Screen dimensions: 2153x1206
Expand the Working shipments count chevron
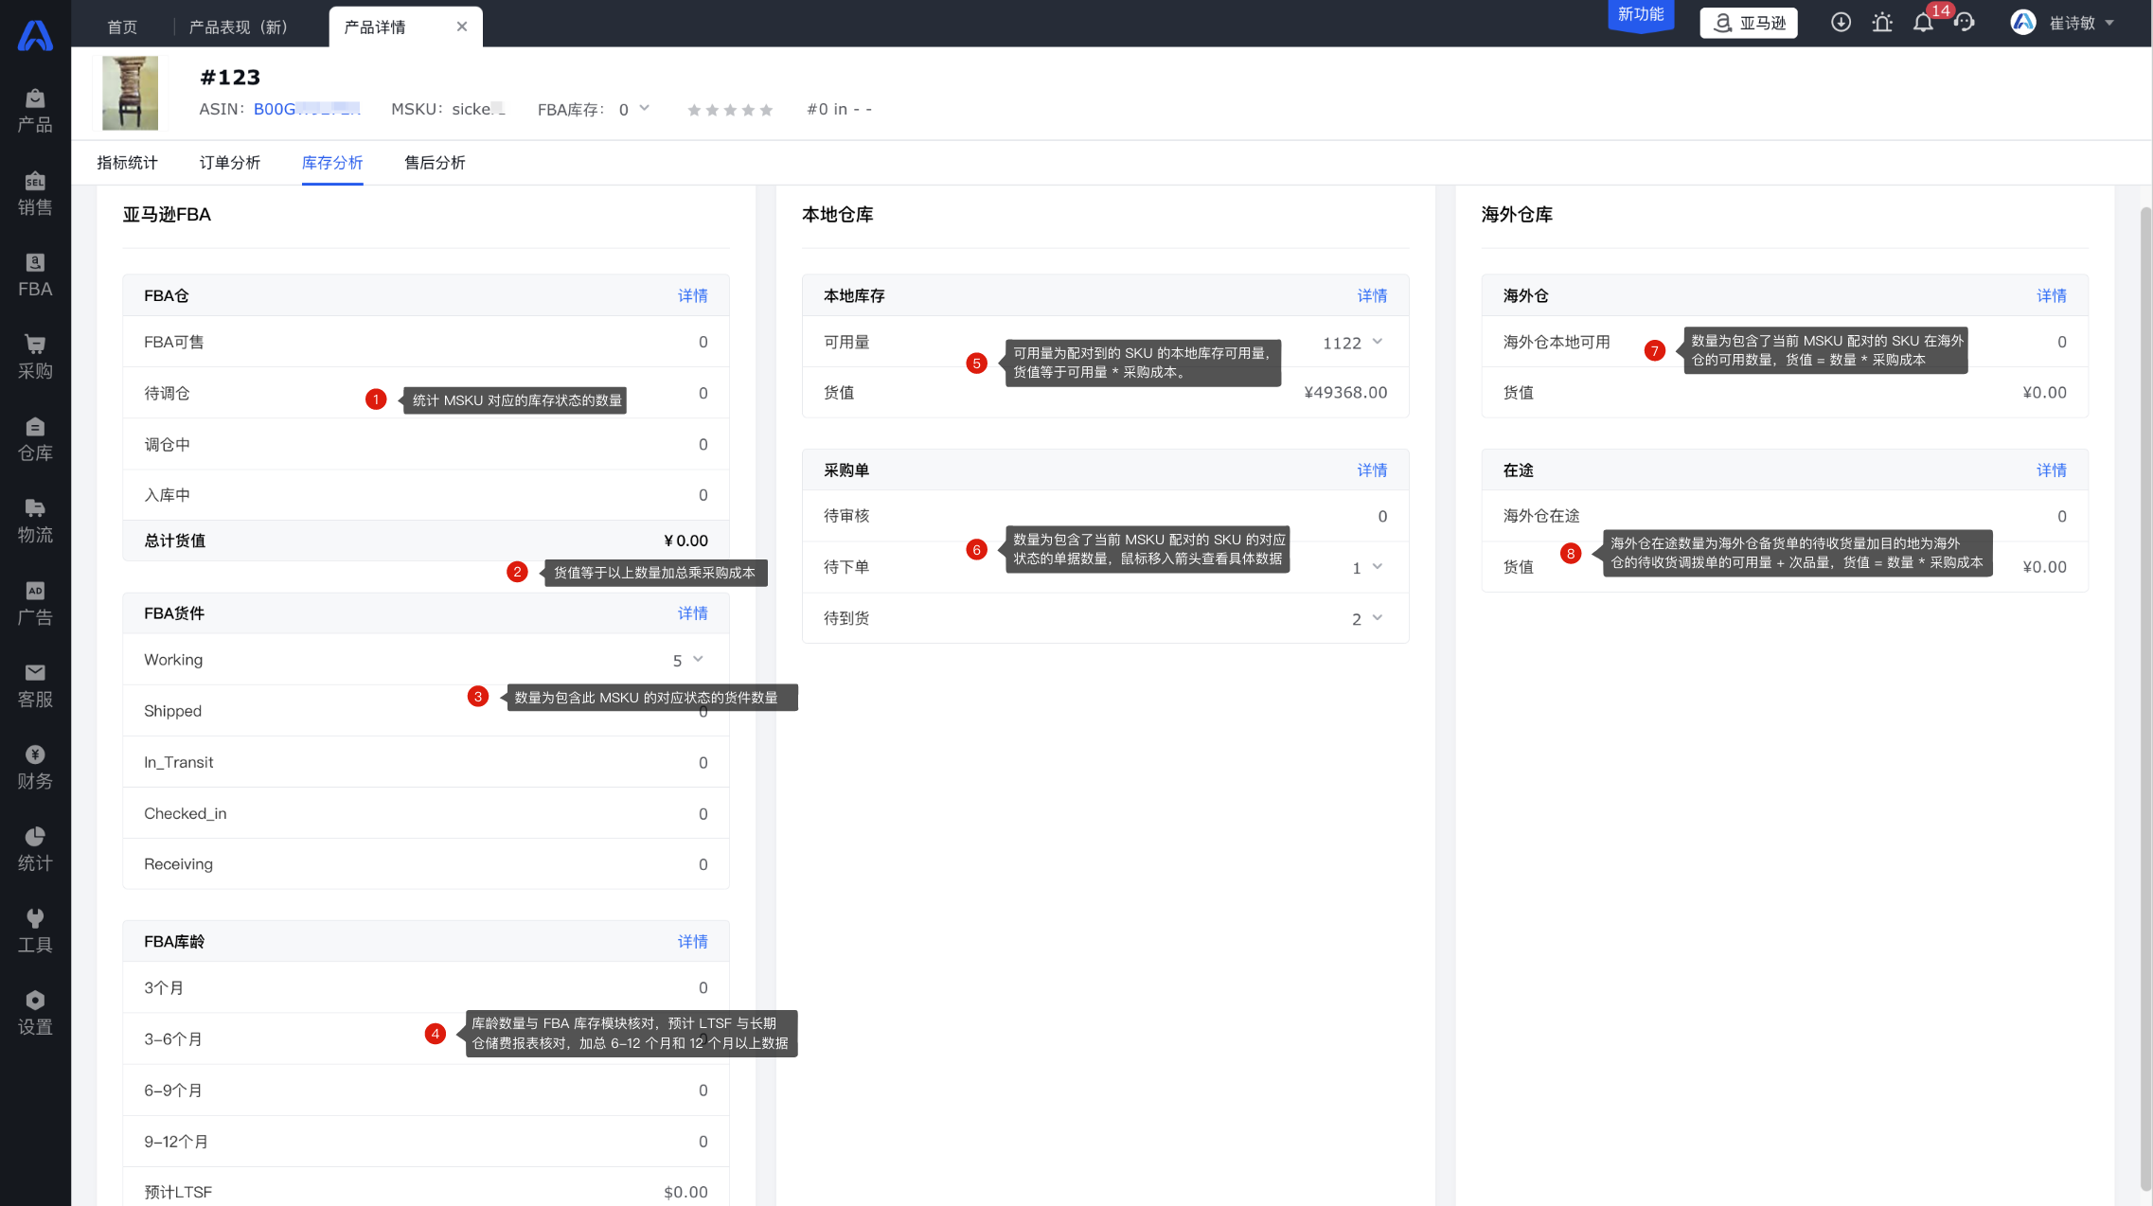click(x=699, y=659)
